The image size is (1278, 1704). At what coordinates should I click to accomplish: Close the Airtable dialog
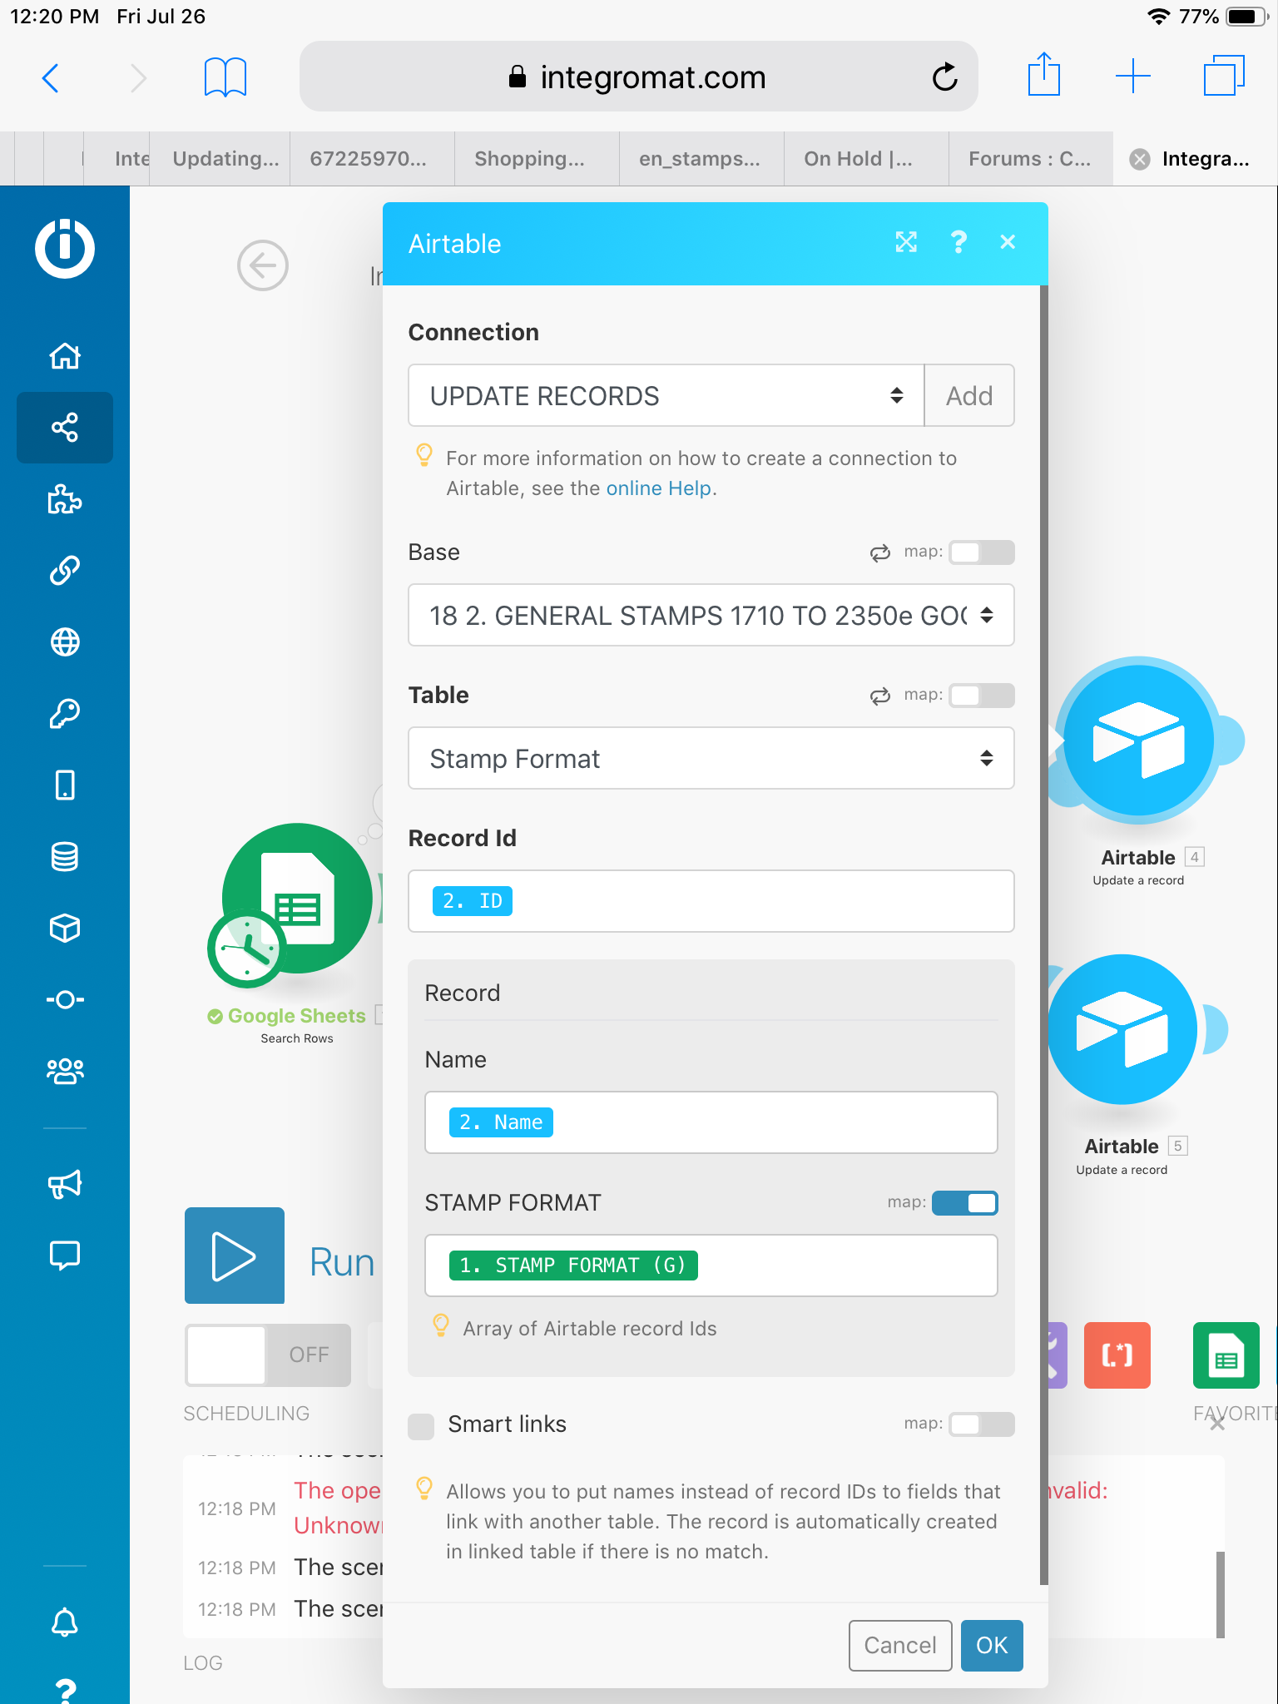(1008, 242)
